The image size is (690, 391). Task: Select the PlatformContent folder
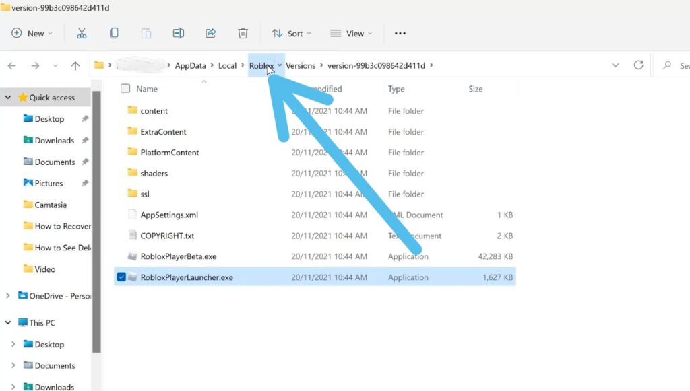click(x=169, y=153)
